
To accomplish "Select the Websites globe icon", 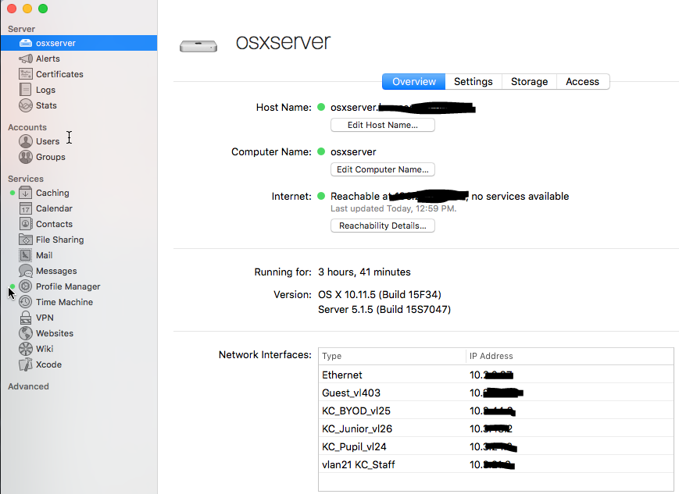I will click(x=26, y=333).
